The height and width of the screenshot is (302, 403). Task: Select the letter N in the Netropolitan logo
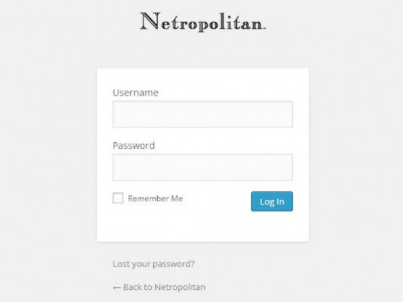149,21
